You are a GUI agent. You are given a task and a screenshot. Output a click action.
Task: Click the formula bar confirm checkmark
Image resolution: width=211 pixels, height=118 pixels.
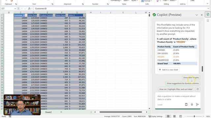tap(25, 9)
